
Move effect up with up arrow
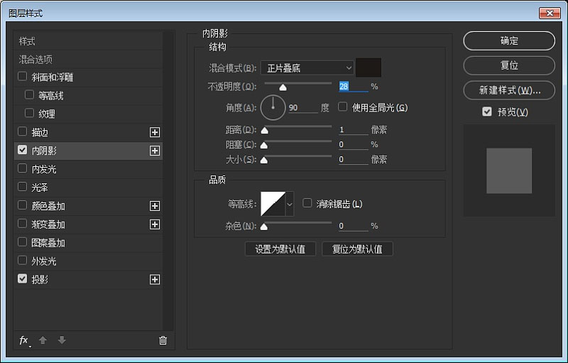tap(43, 340)
